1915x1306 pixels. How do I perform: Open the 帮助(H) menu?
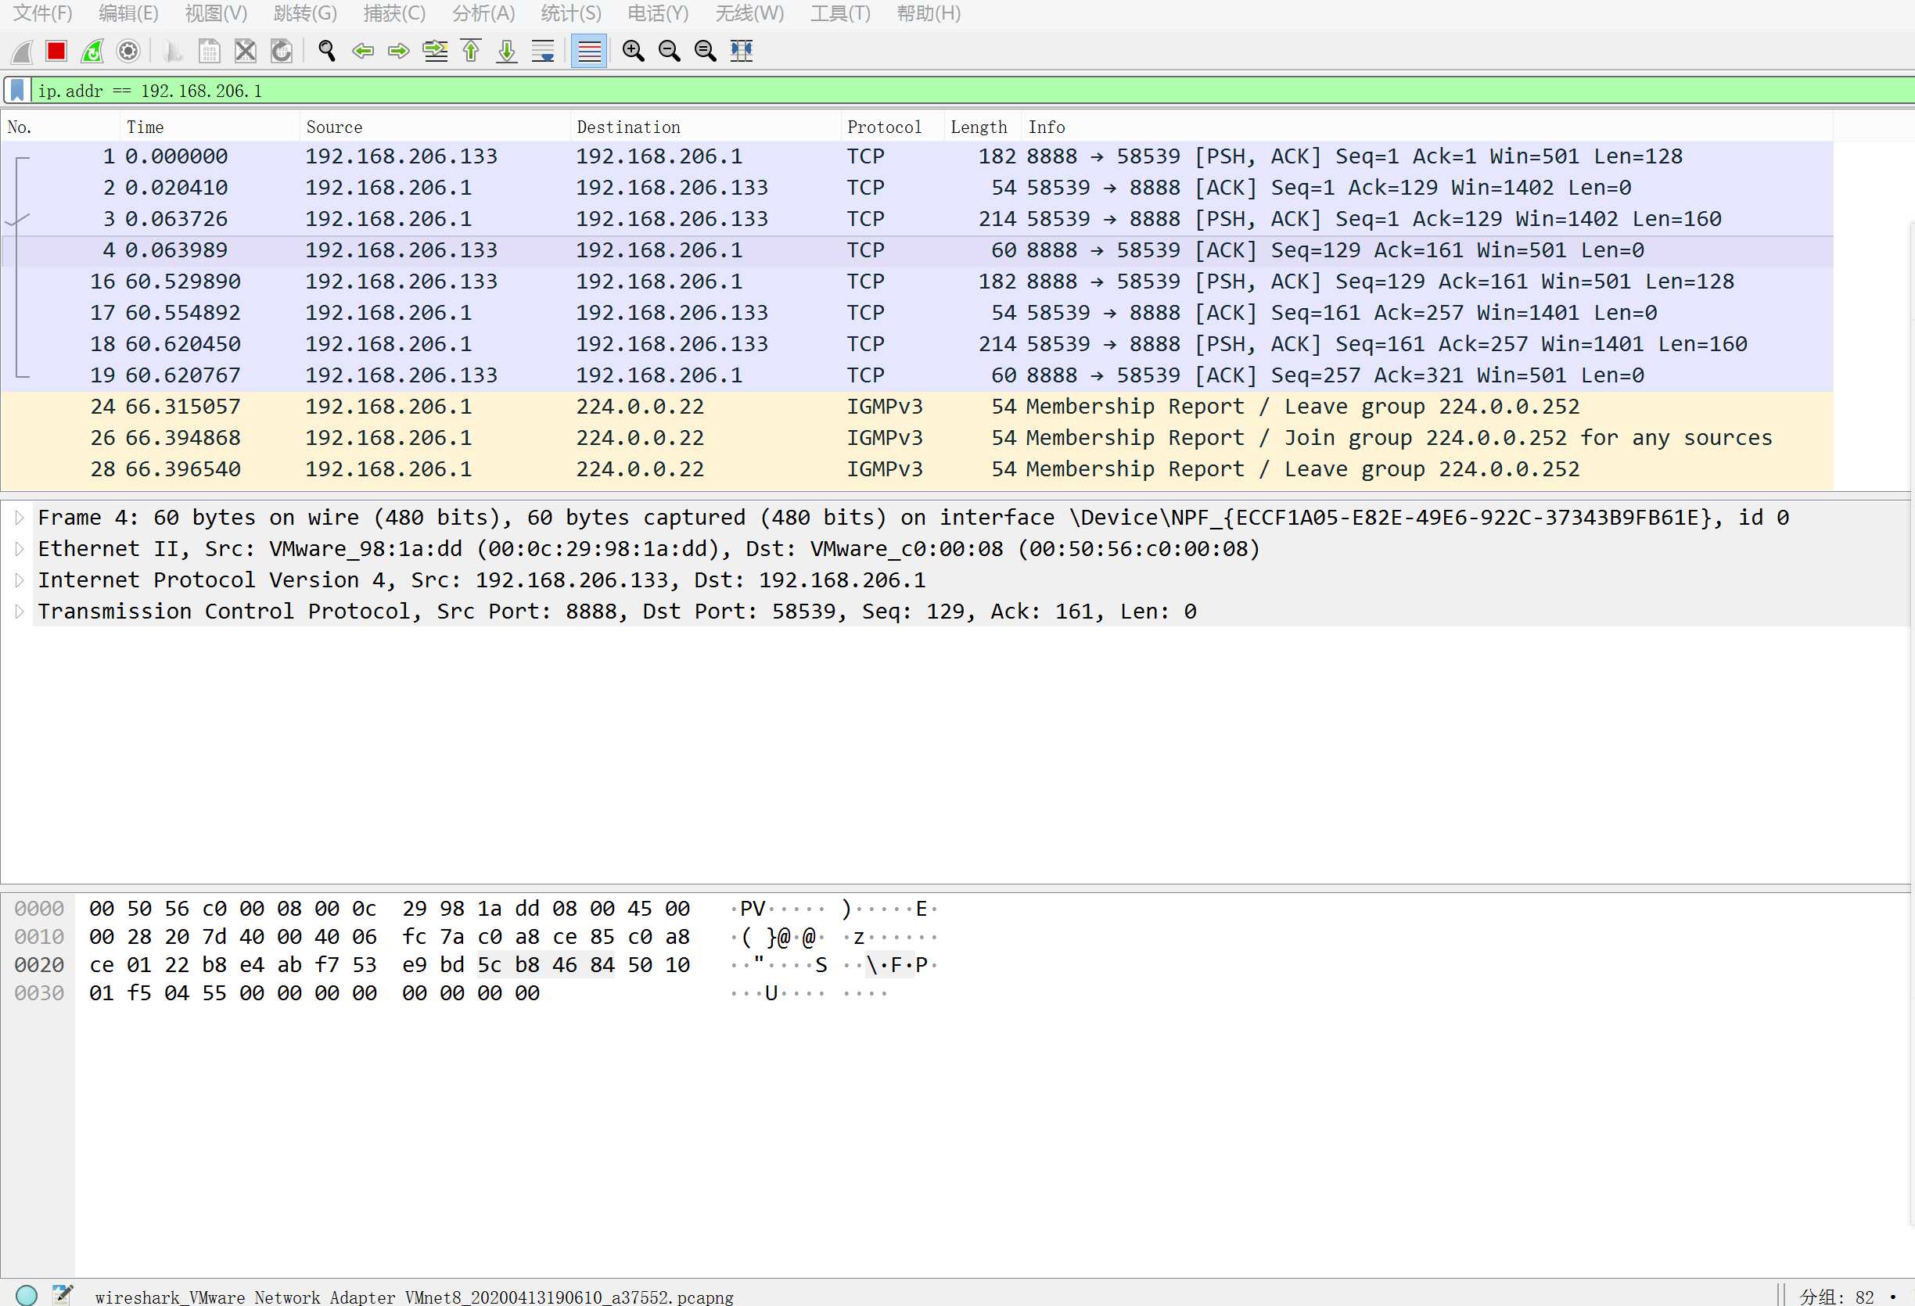click(929, 13)
